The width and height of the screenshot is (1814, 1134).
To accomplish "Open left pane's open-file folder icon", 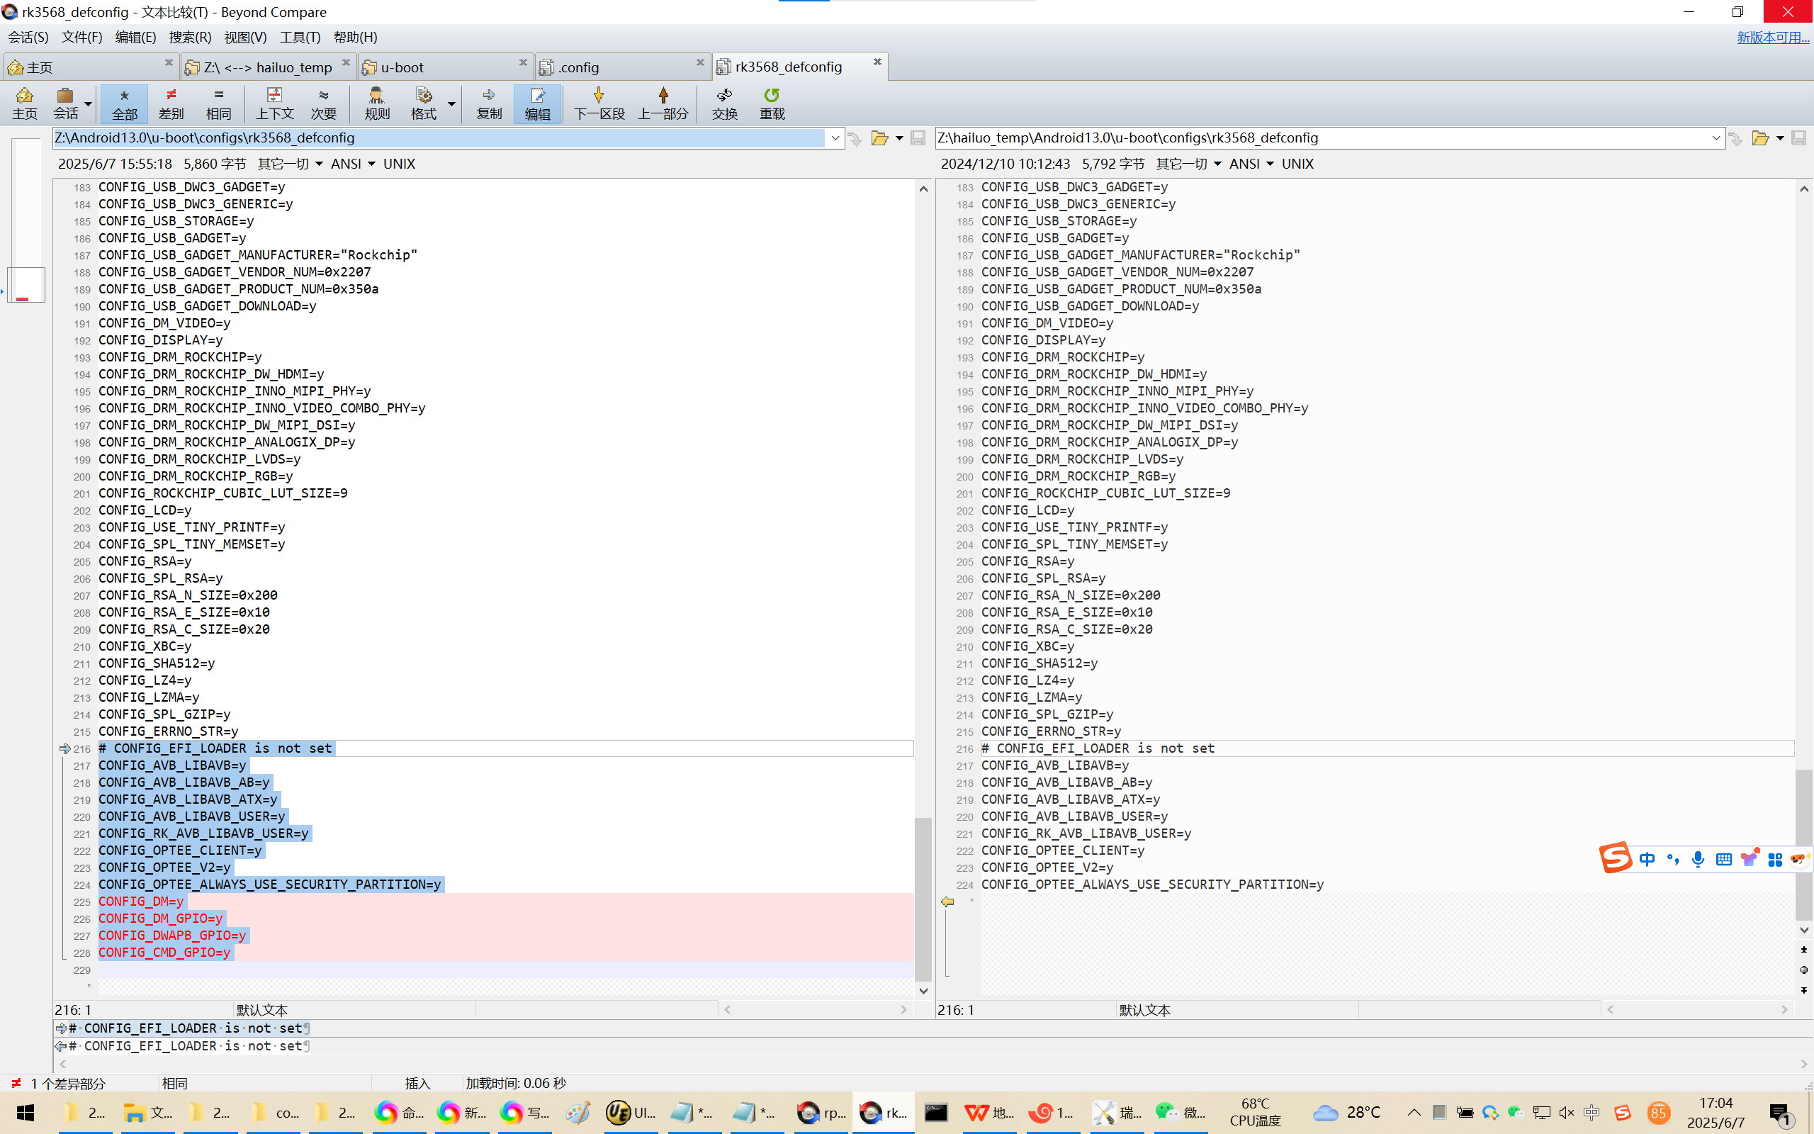I will coord(879,138).
